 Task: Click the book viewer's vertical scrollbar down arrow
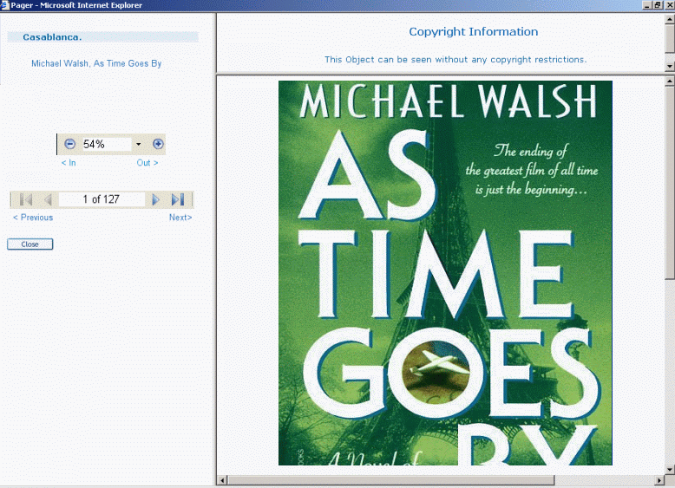[x=669, y=468]
